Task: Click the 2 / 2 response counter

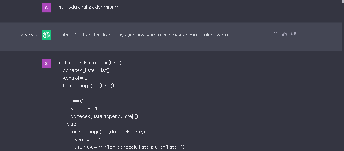Action: [x=29, y=35]
